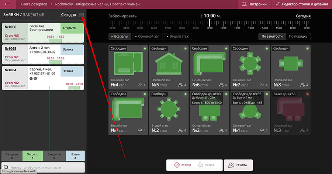Focus the phone or guest name search field
The width and height of the screenshot is (332, 174).
tap(43, 167)
